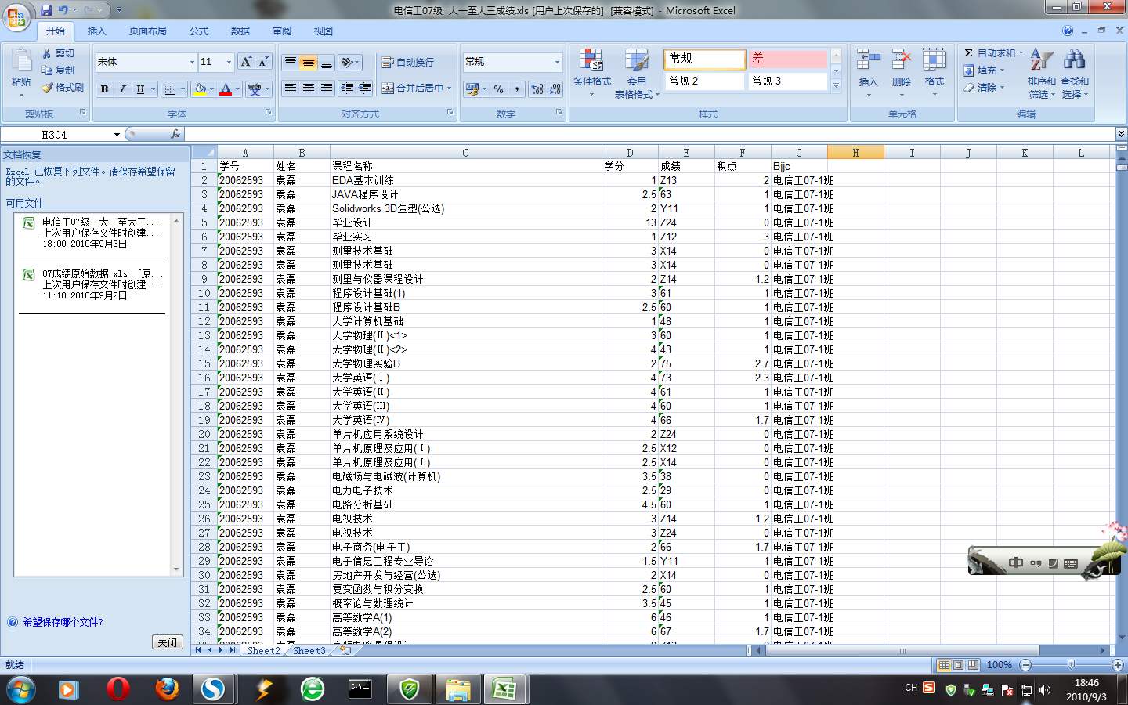The image size is (1128, 705).
Task: Switch to Page Break Preview in status bar
Action: [973, 665]
